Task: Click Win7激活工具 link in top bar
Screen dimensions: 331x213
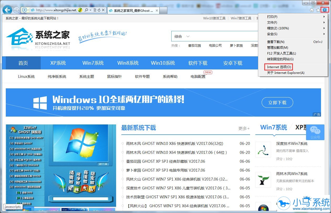Action: (x=241, y=18)
